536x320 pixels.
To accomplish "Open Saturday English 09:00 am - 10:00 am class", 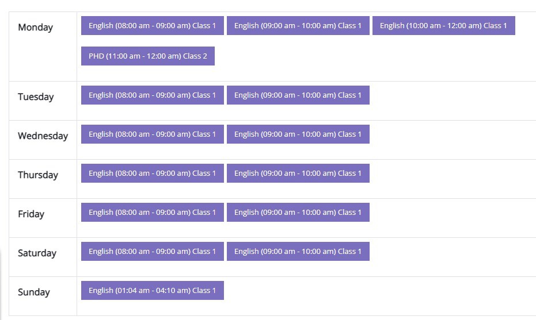I will (298, 252).
